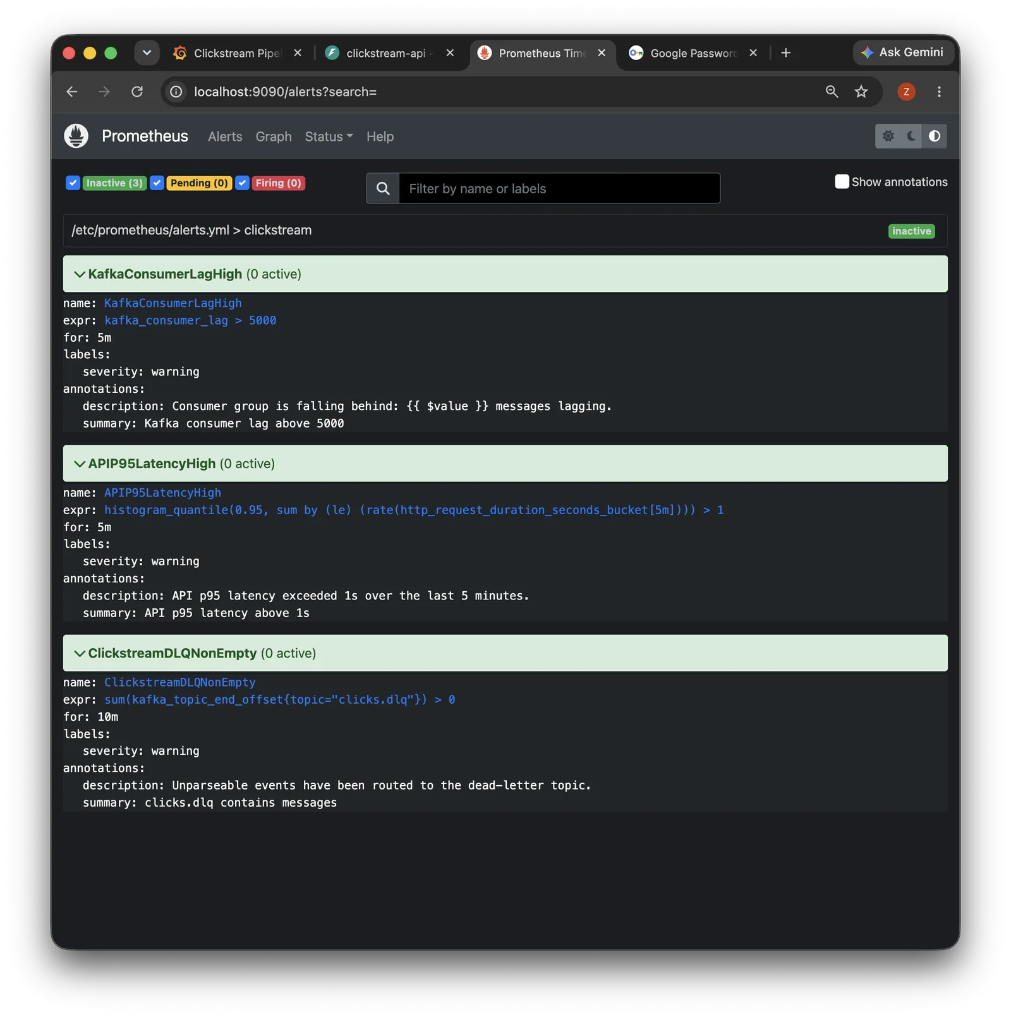This screenshot has height=1017, width=1011.
Task: Open the Help nav item
Action: [380, 136]
